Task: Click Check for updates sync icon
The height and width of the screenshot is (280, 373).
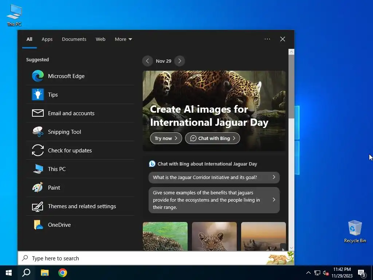Action: click(38, 150)
